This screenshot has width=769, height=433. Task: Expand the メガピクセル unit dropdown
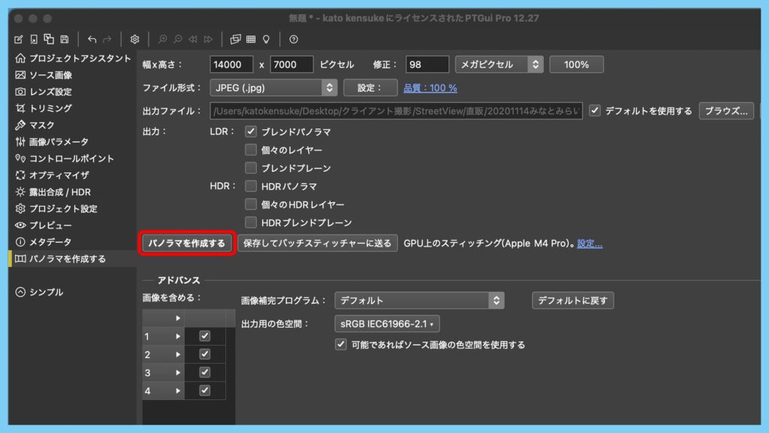tap(499, 65)
